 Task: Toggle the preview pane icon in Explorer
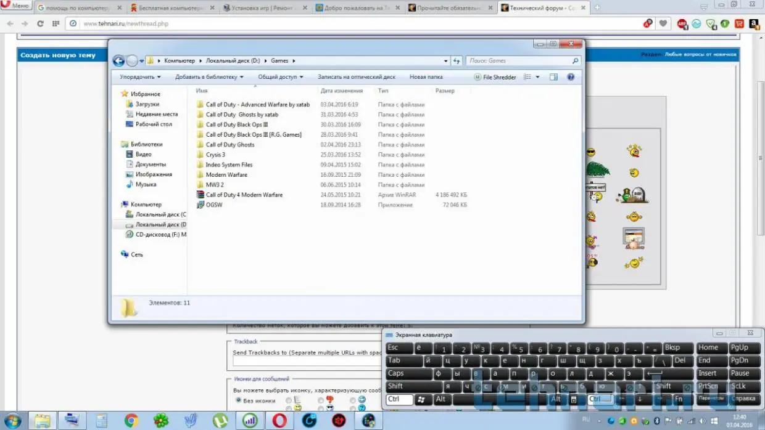click(x=553, y=77)
